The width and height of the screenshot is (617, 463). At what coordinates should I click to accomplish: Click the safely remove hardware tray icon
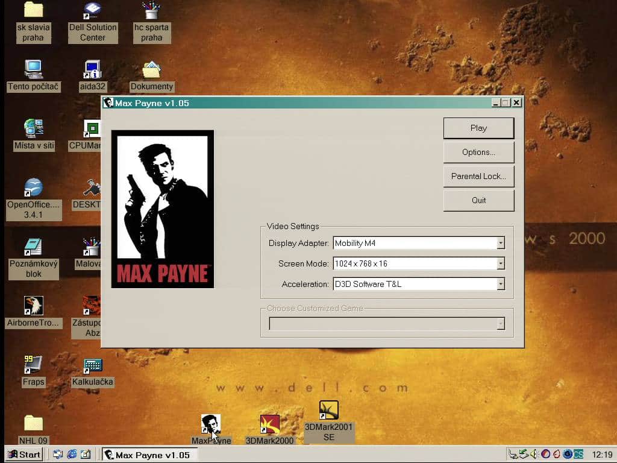[x=524, y=455]
